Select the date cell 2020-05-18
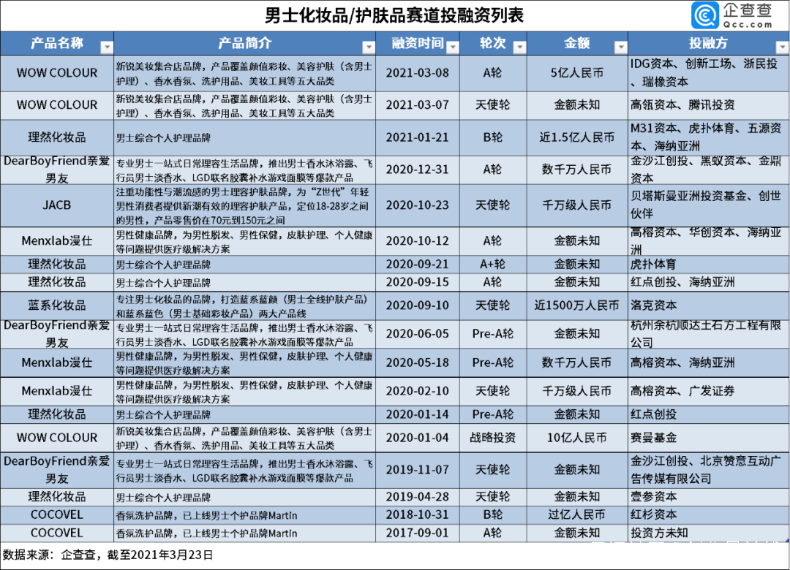 [x=418, y=363]
